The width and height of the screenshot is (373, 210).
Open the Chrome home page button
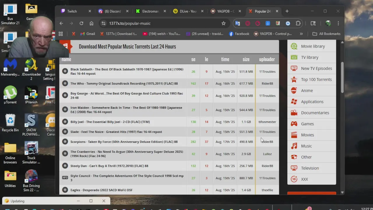tap(92, 23)
